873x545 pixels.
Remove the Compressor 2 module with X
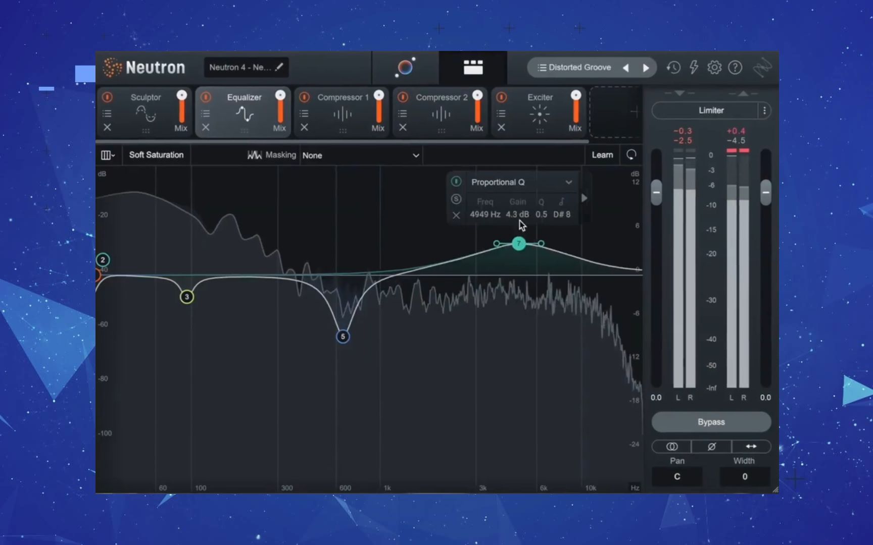403,127
